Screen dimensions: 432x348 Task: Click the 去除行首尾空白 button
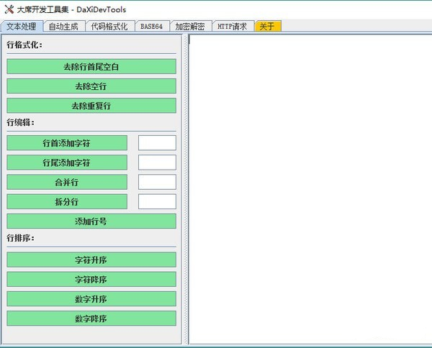(91, 67)
